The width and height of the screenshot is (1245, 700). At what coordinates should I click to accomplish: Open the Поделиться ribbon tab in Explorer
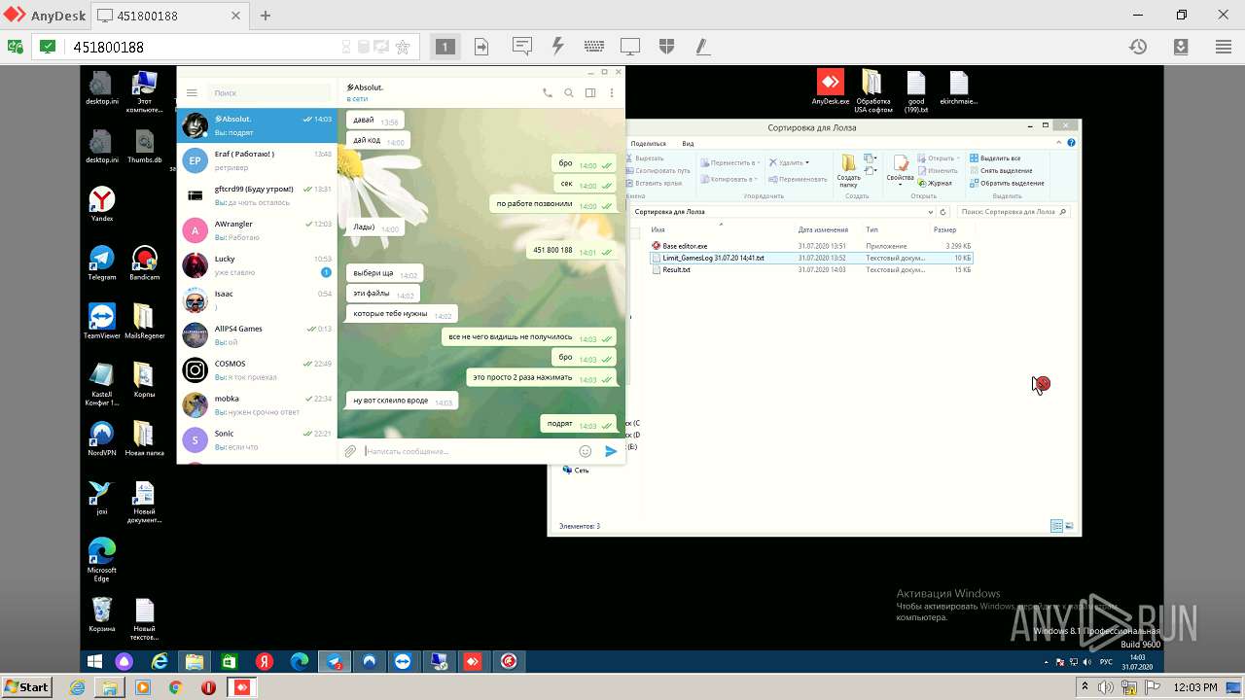[648, 143]
